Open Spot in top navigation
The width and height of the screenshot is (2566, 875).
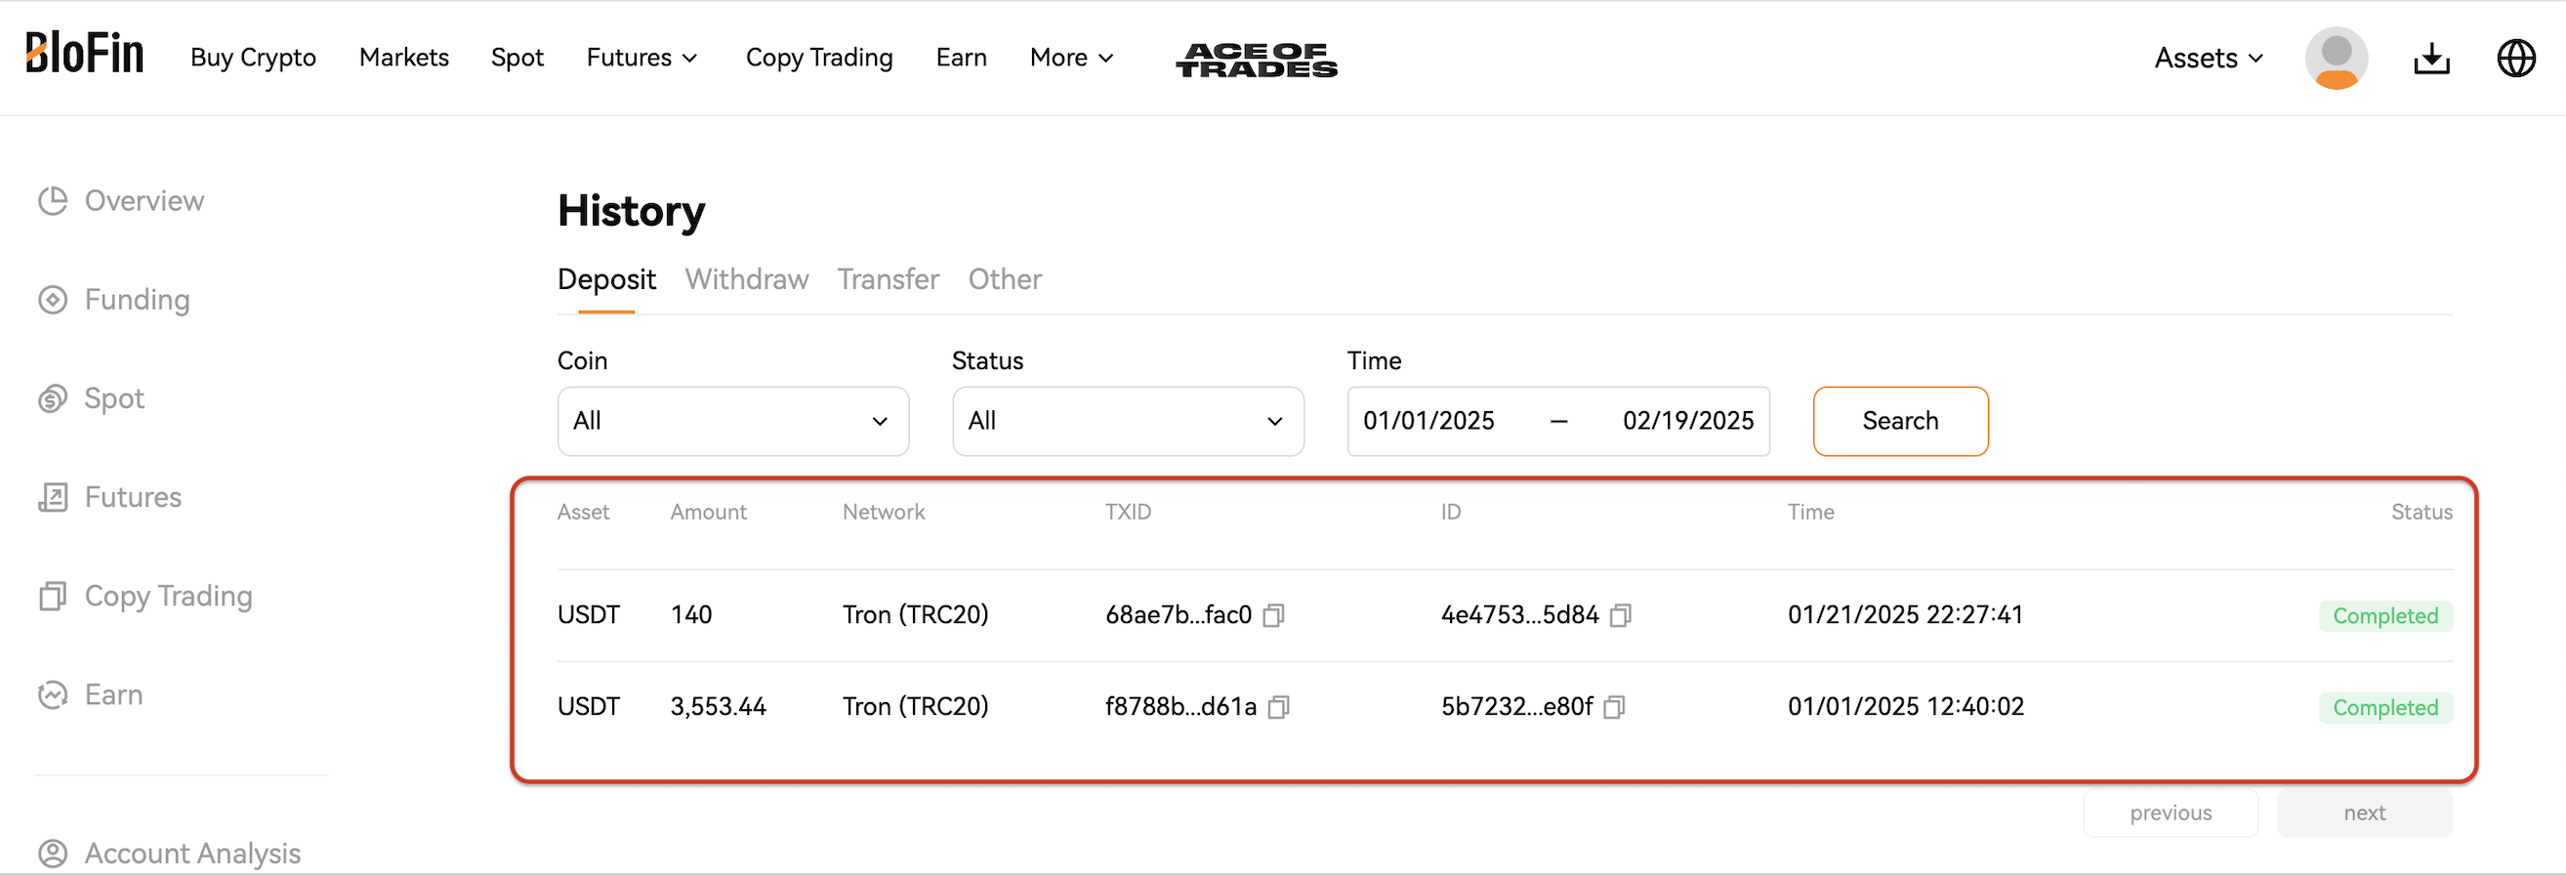[517, 58]
